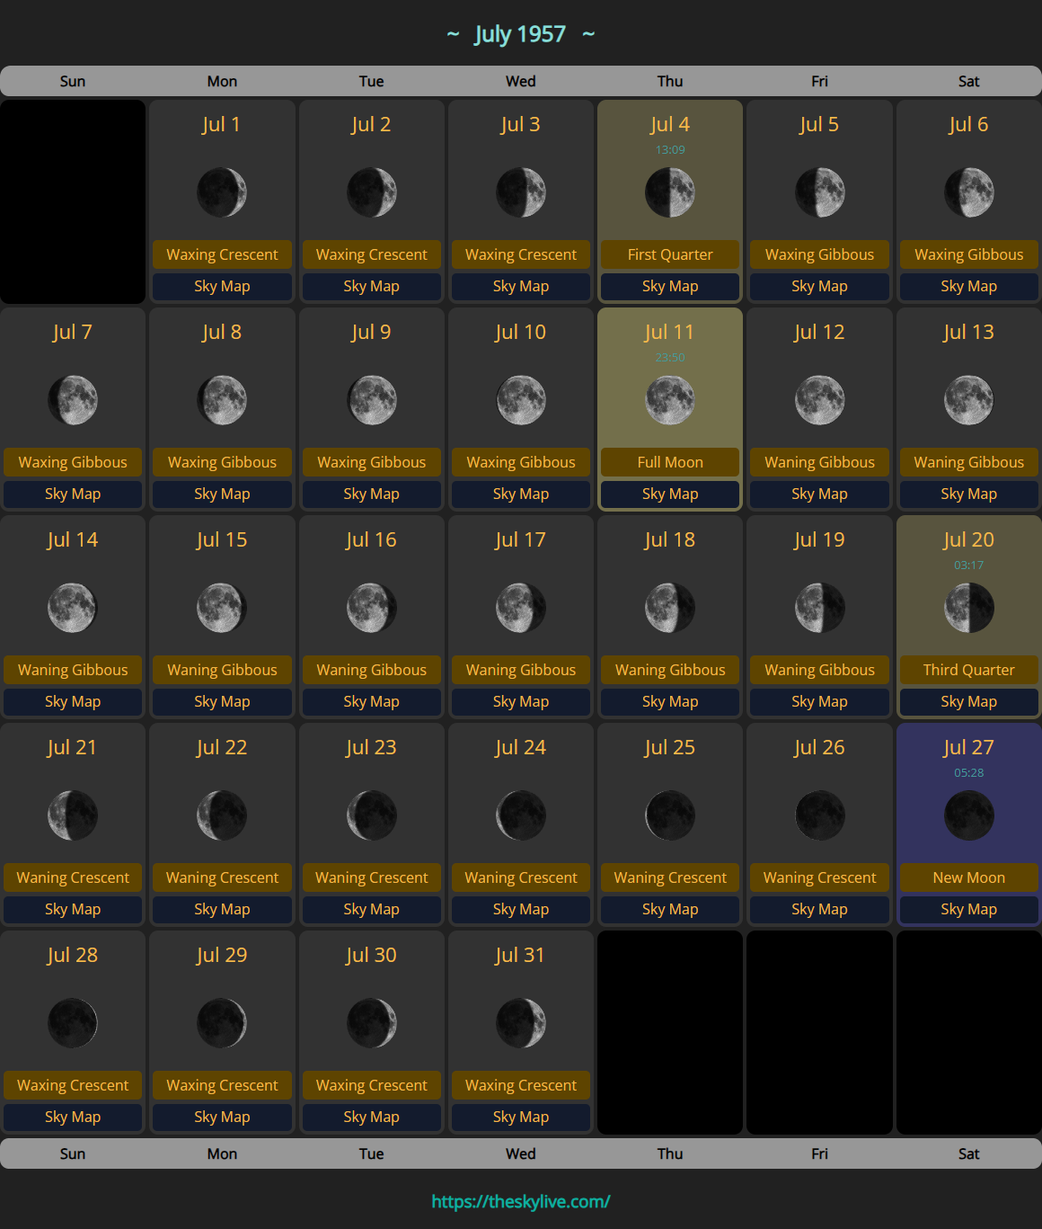Click the Third Quarter label on Jul 20
This screenshot has width=1042, height=1229.
click(x=968, y=670)
